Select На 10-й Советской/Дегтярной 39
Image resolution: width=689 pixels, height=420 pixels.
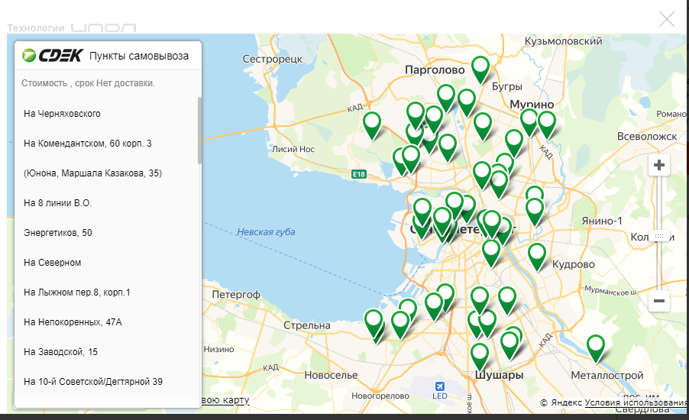click(99, 381)
